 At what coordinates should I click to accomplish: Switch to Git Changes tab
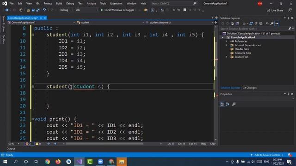coord(249,88)
